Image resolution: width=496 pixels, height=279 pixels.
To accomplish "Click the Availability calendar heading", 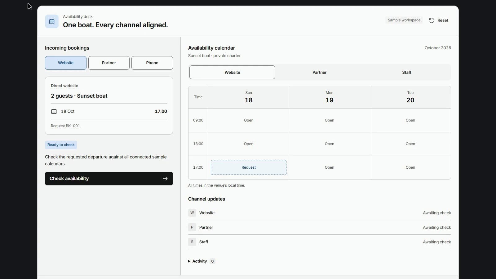I will pyautogui.click(x=211, y=48).
